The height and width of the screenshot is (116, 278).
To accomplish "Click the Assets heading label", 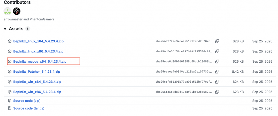I will 16,29.
